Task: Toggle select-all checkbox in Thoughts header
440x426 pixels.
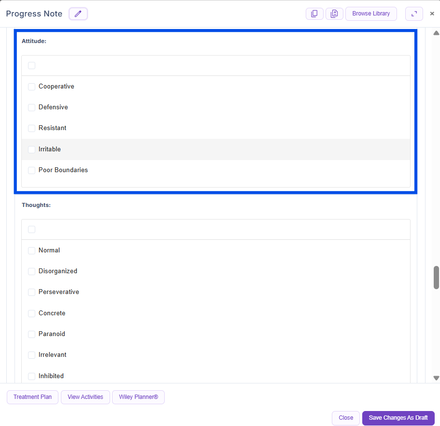Action: (31, 230)
